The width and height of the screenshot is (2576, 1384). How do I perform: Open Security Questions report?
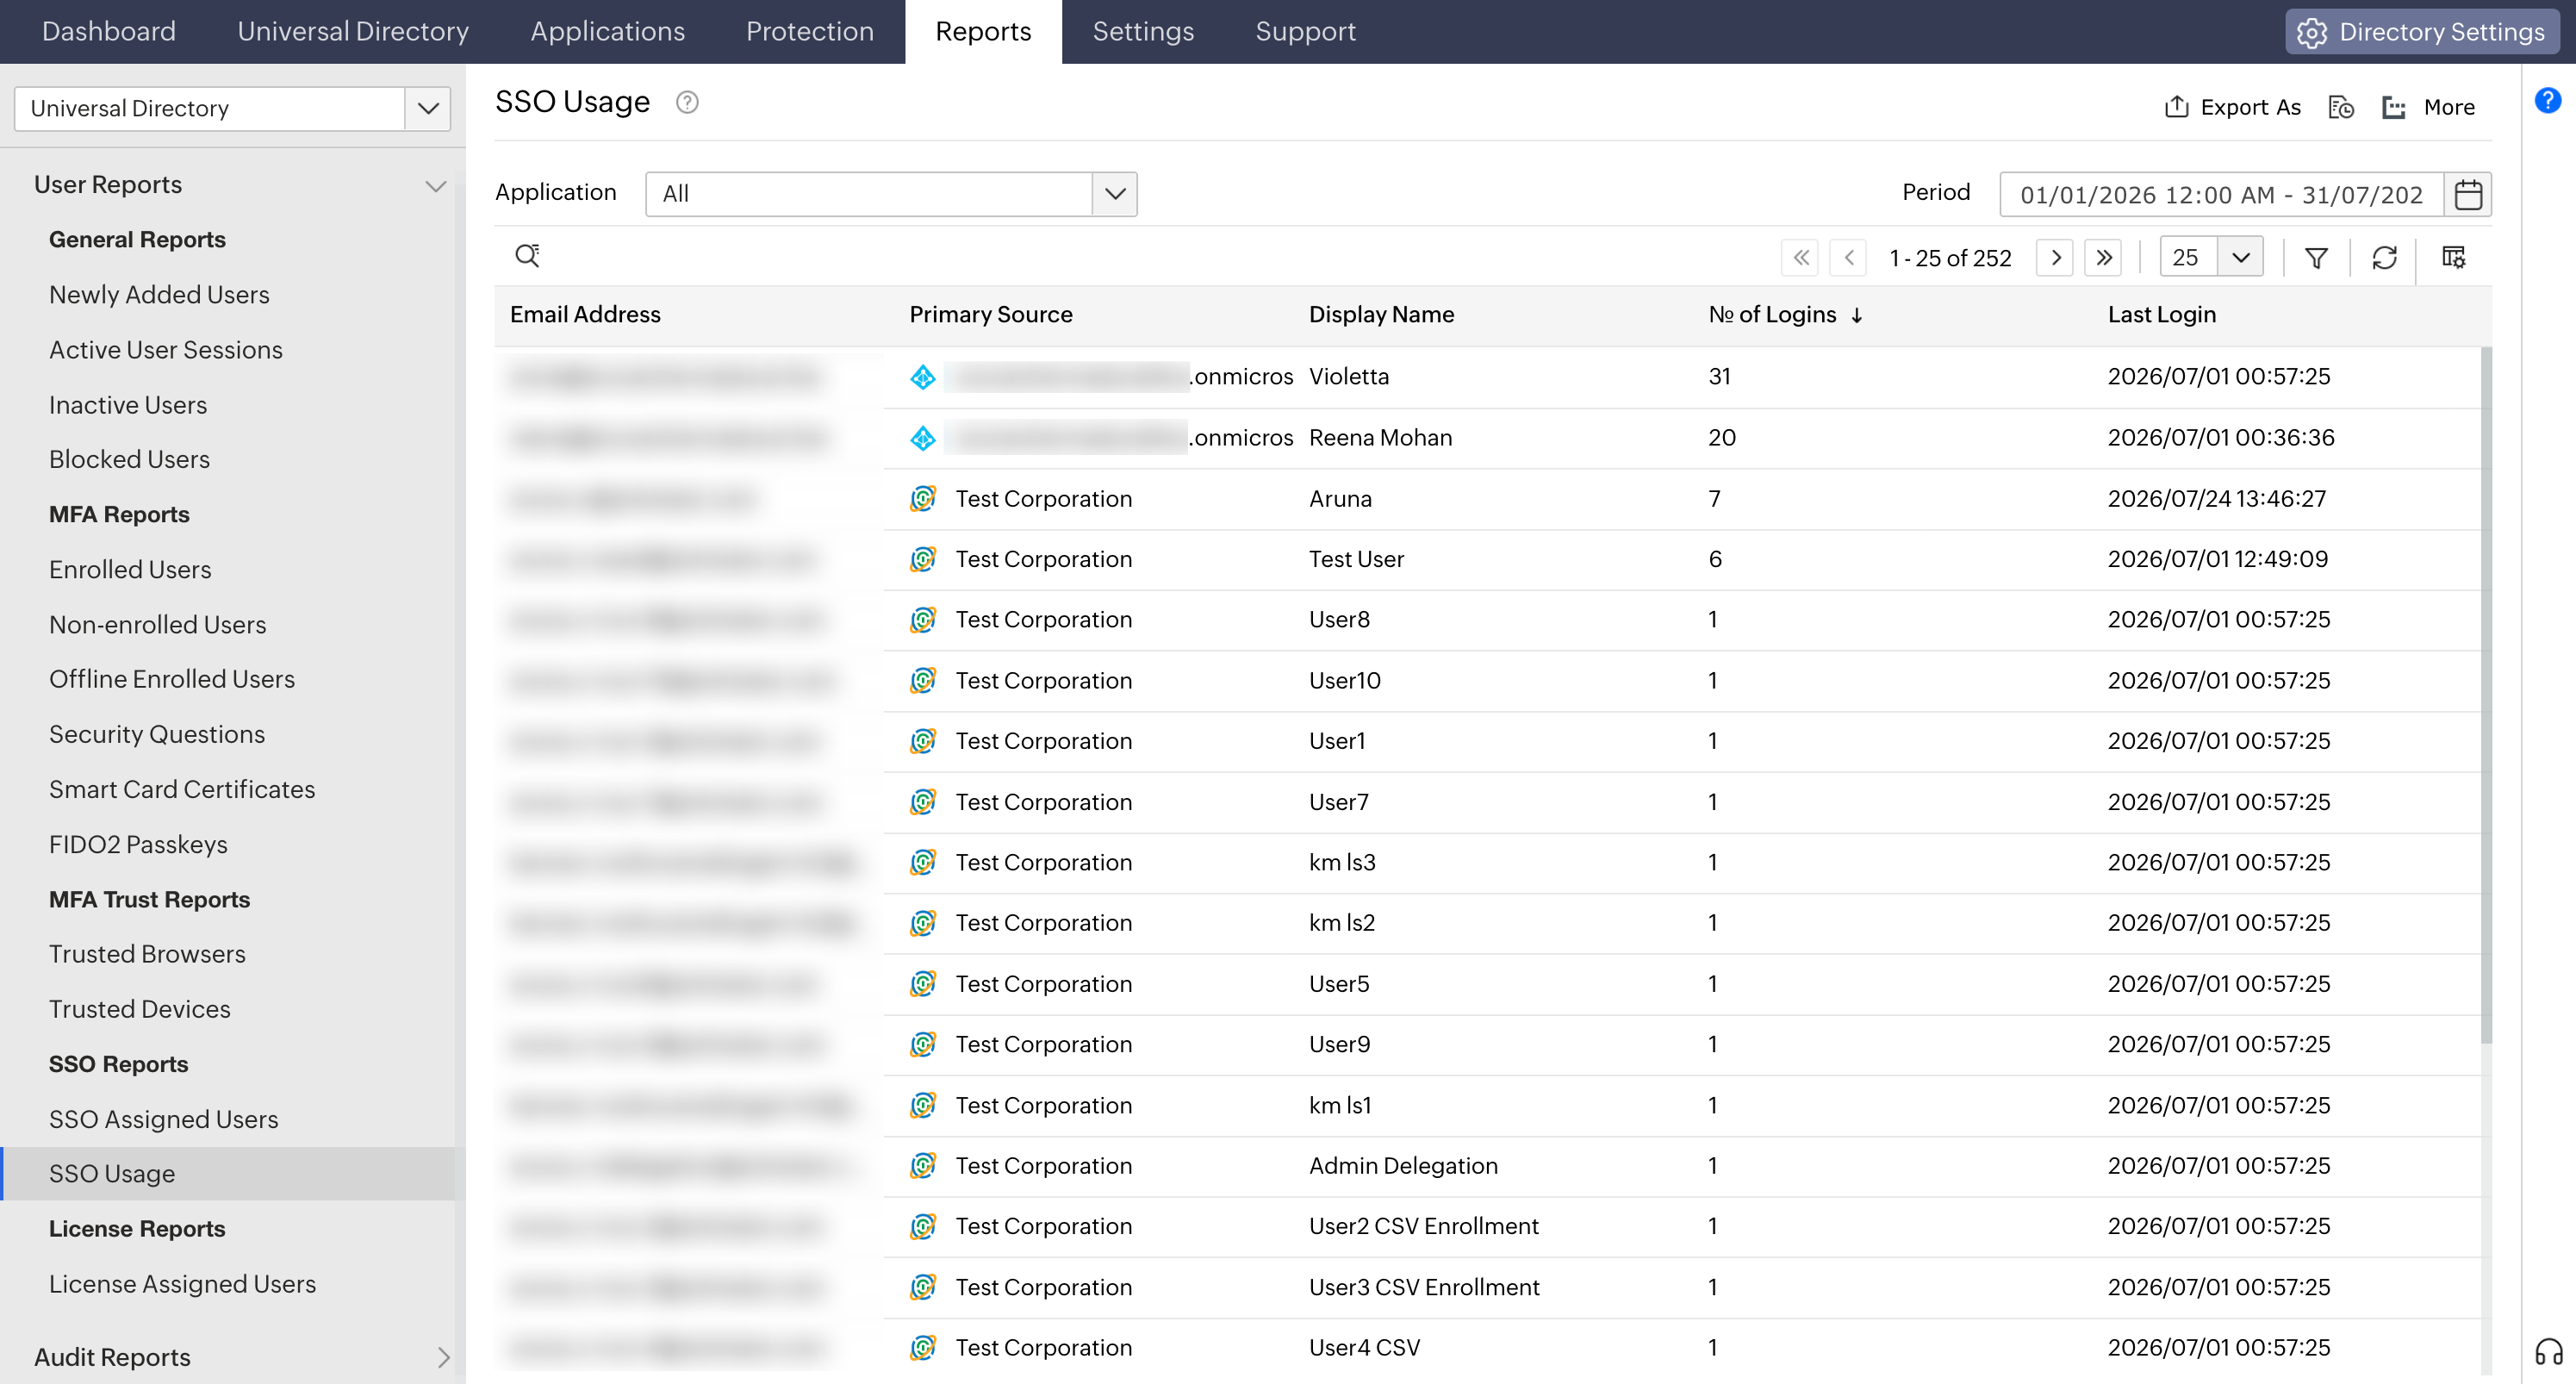point(157,734)
